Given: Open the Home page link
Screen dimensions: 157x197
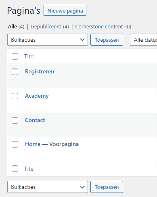Looking at the screenshot, I should pyautogui.click(x=33, y=144).
